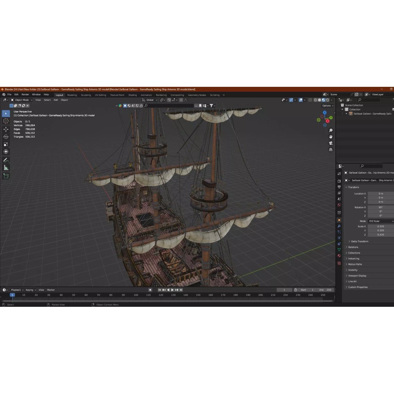This screenshot has width=394, height=394.
Task: Click the Scale X value field
Action: 381,227
